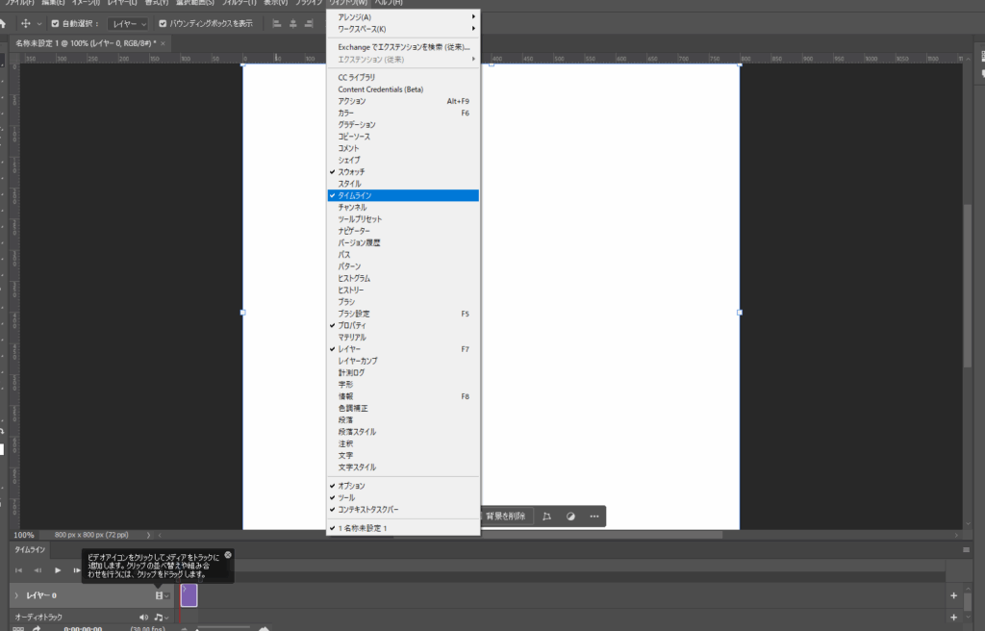
Task: Toggle the バウンディングボックスを表示 checkbox
Action: point(163,23)
